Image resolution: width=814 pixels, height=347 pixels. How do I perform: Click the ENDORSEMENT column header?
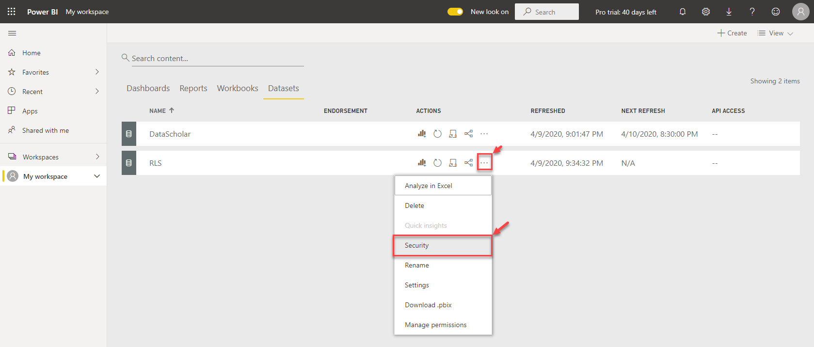pyautogui.click(x=346, y=111)
